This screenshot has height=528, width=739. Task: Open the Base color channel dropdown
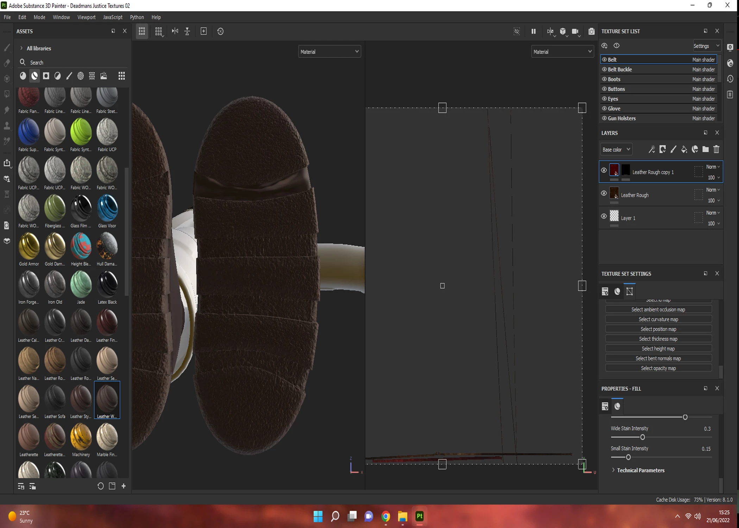pos(616,150)
